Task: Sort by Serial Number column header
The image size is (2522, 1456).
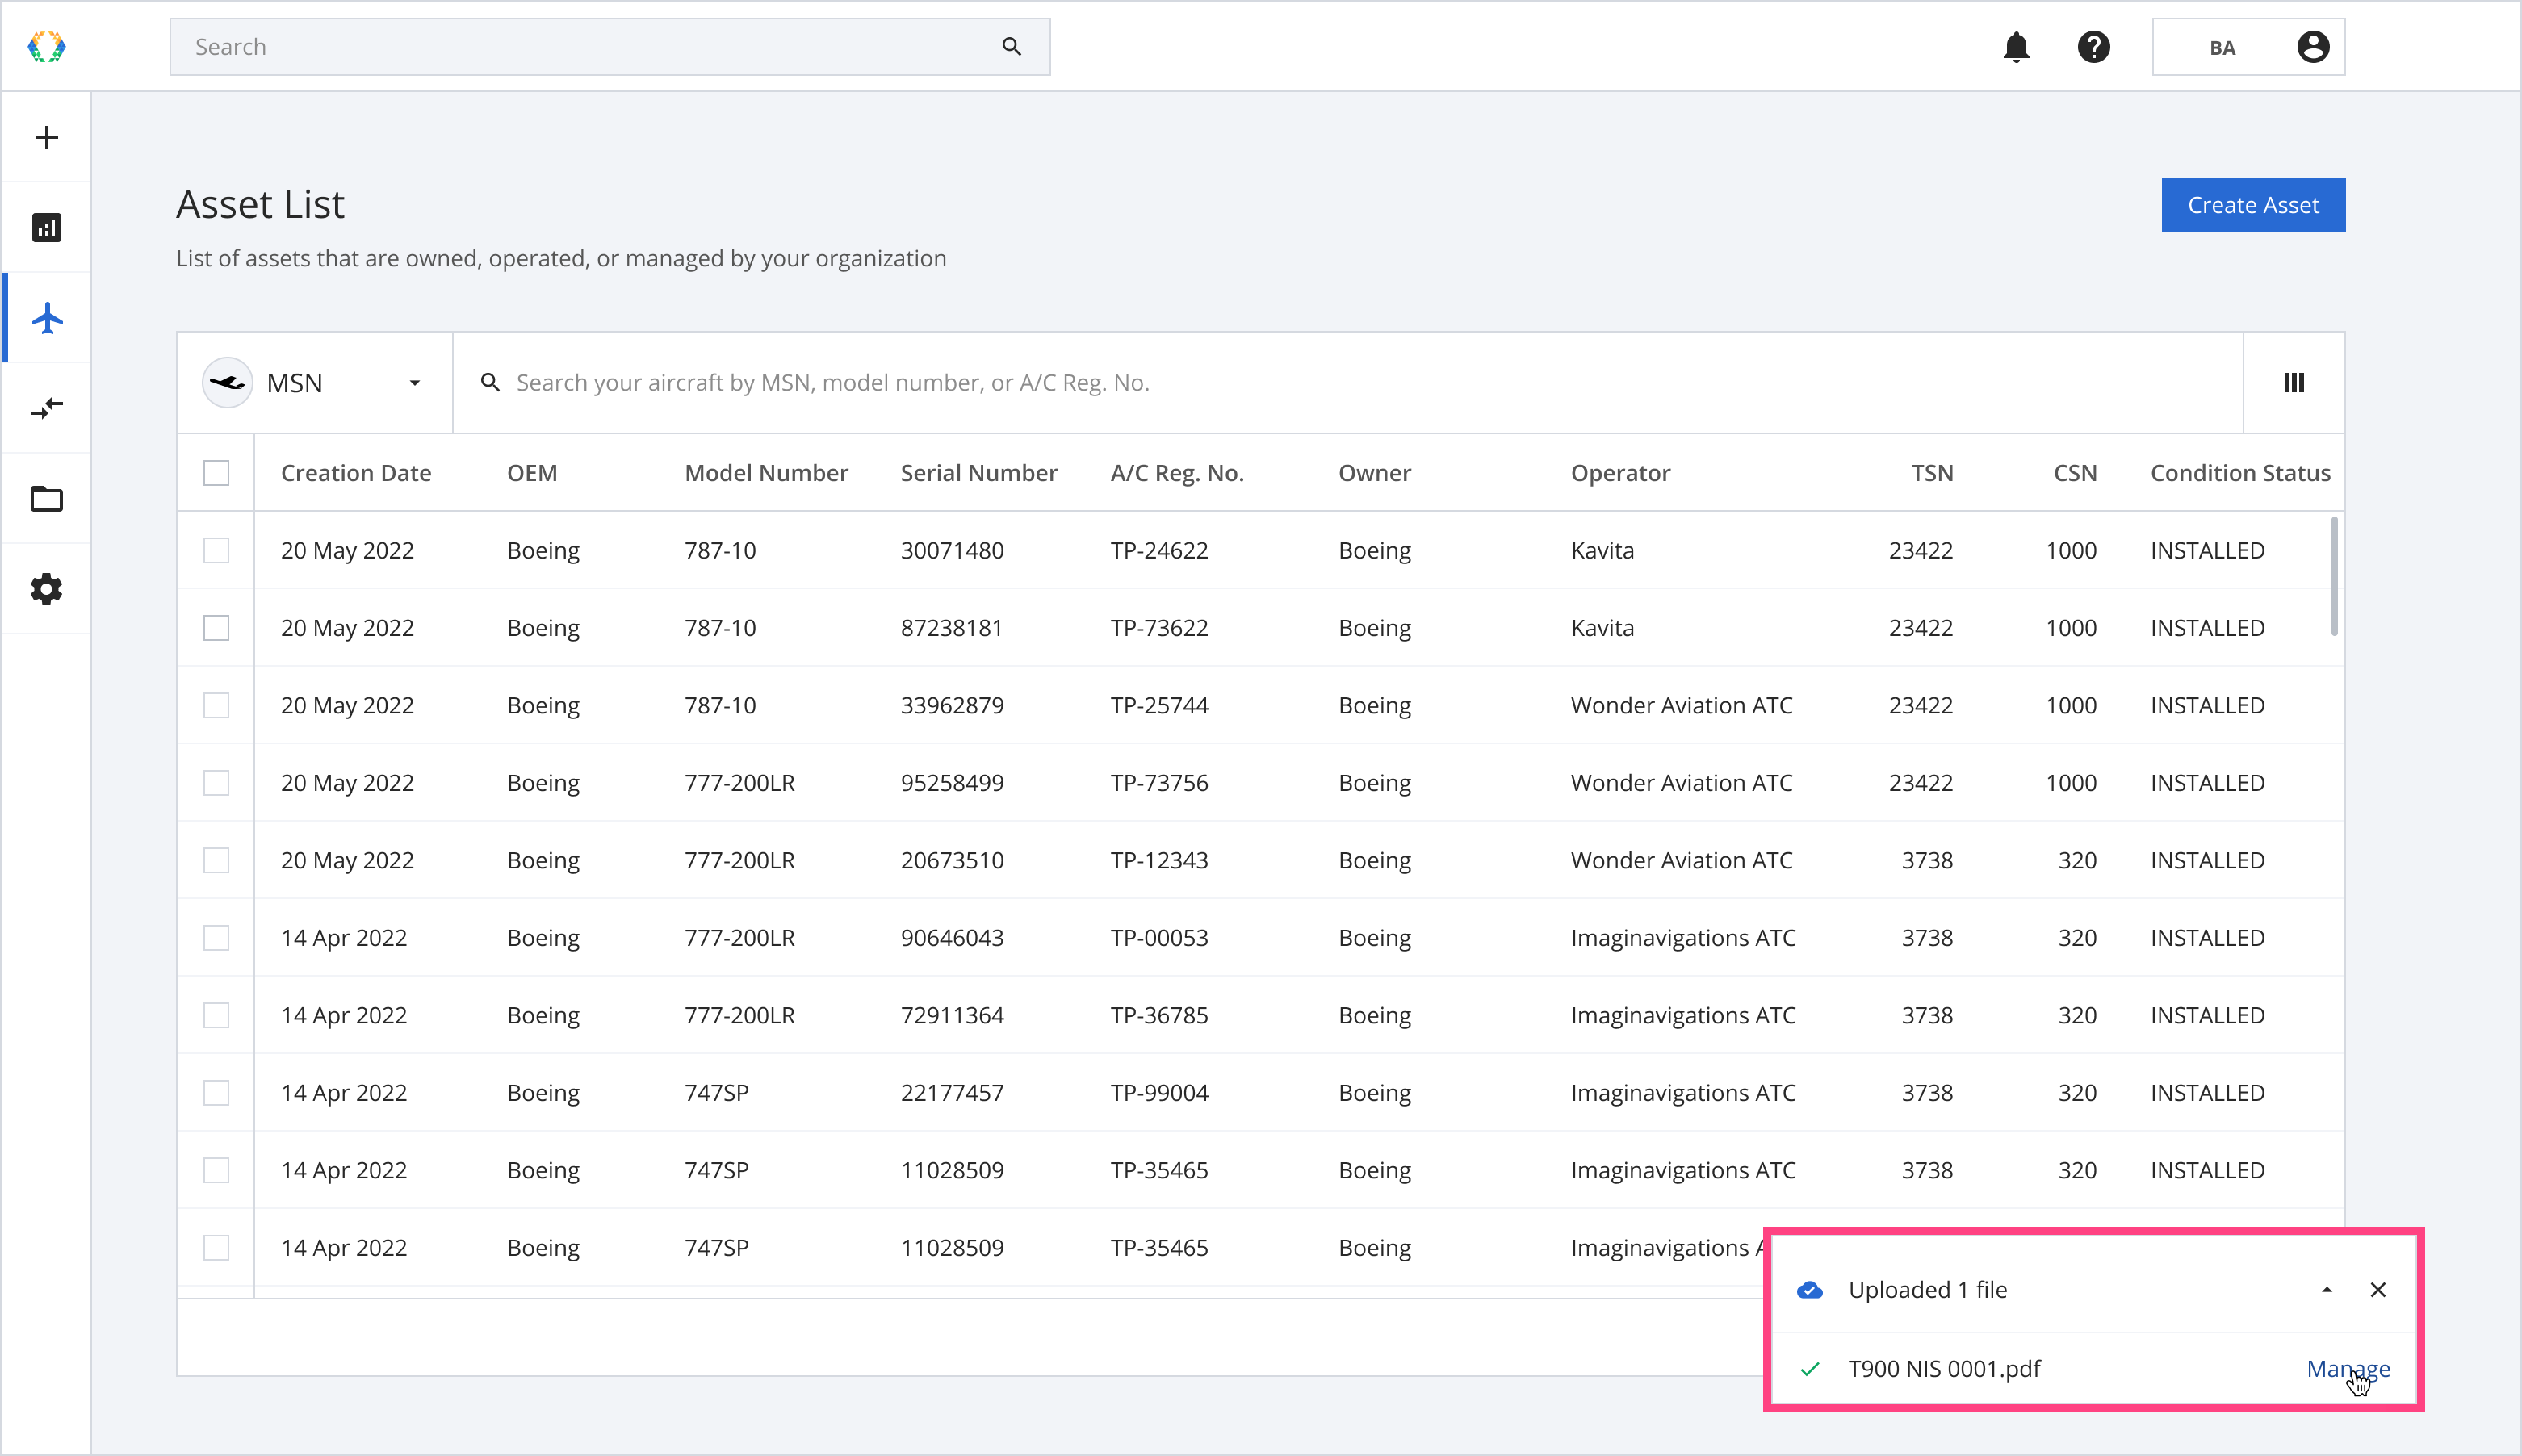Action: [979, 473]
